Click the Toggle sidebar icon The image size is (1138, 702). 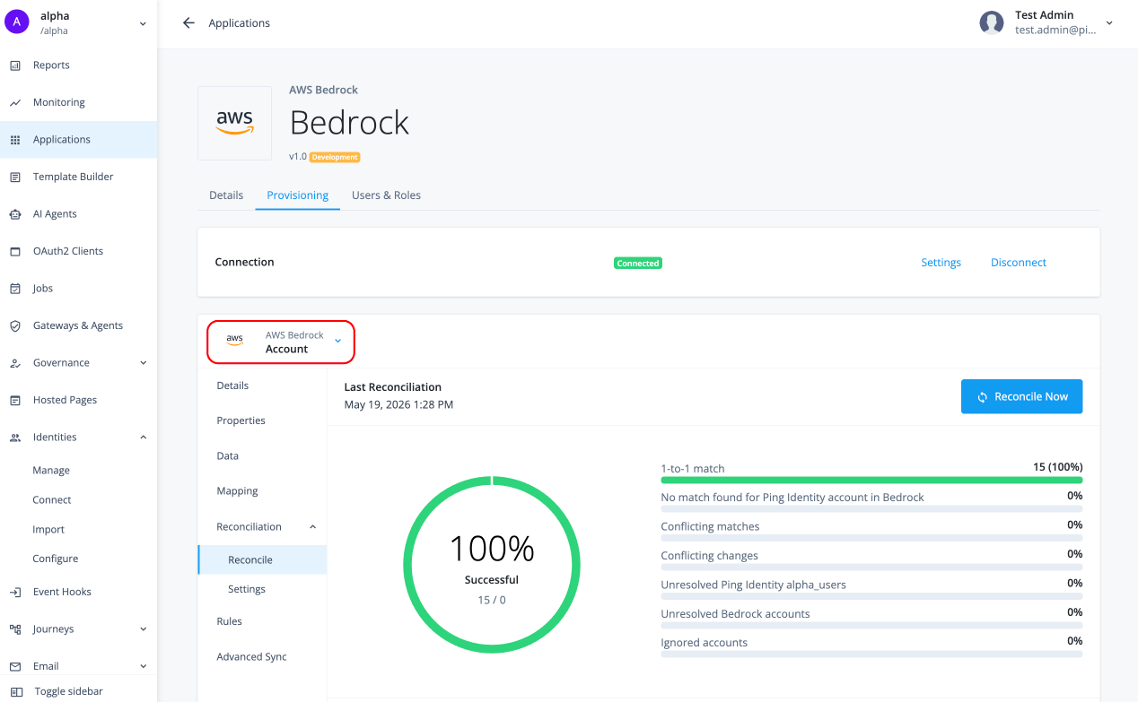click(17, 692)
